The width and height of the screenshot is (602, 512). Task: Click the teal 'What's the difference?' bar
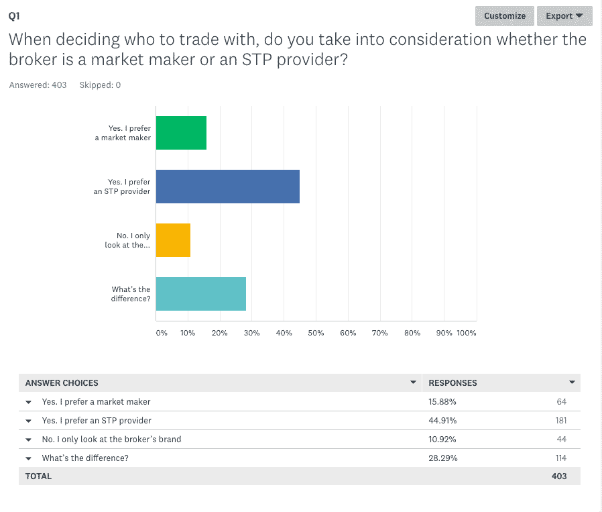tap(200, 294)
